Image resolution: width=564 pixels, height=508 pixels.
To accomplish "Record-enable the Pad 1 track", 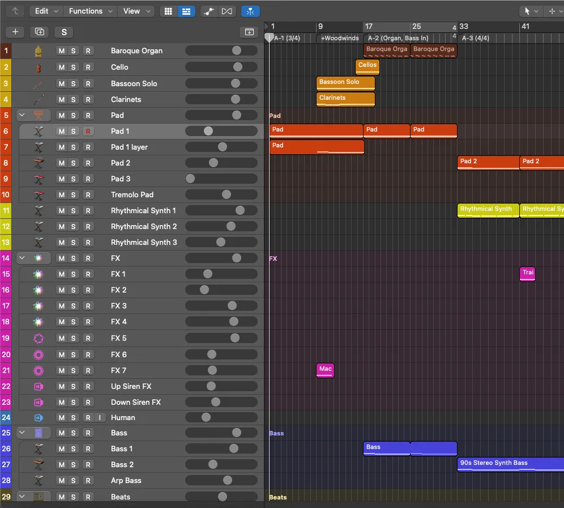I will (x=88, y=132).
